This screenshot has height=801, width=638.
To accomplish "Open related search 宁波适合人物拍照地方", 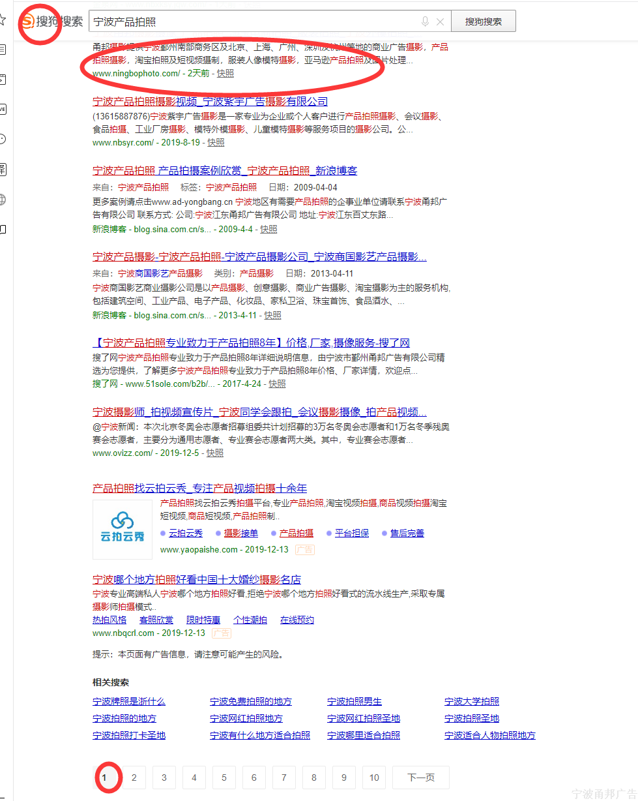I will 490,736.
